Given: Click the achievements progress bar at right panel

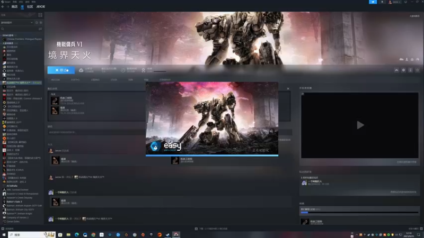Looking at the screenshot, I should coord(359,213).
